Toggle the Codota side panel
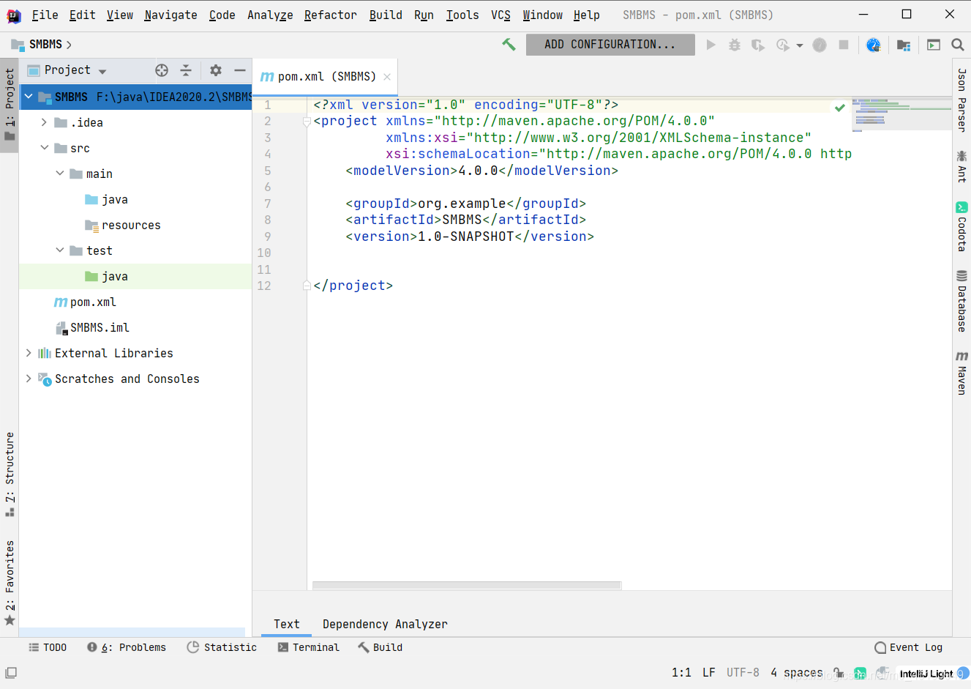Viewport: 971px width, 689px height. pyautogui.click(x=961, y=228)
